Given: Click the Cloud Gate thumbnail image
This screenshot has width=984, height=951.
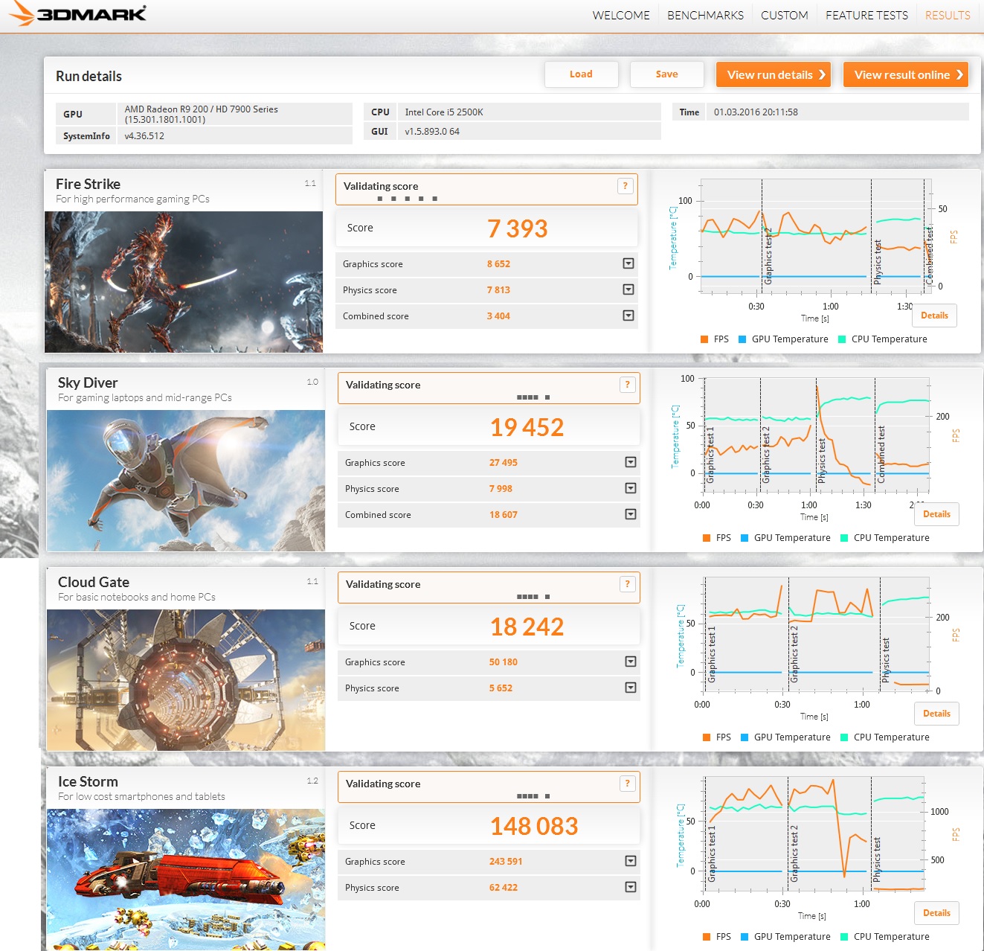Looking at the screenshot, I should pos(186,680).
